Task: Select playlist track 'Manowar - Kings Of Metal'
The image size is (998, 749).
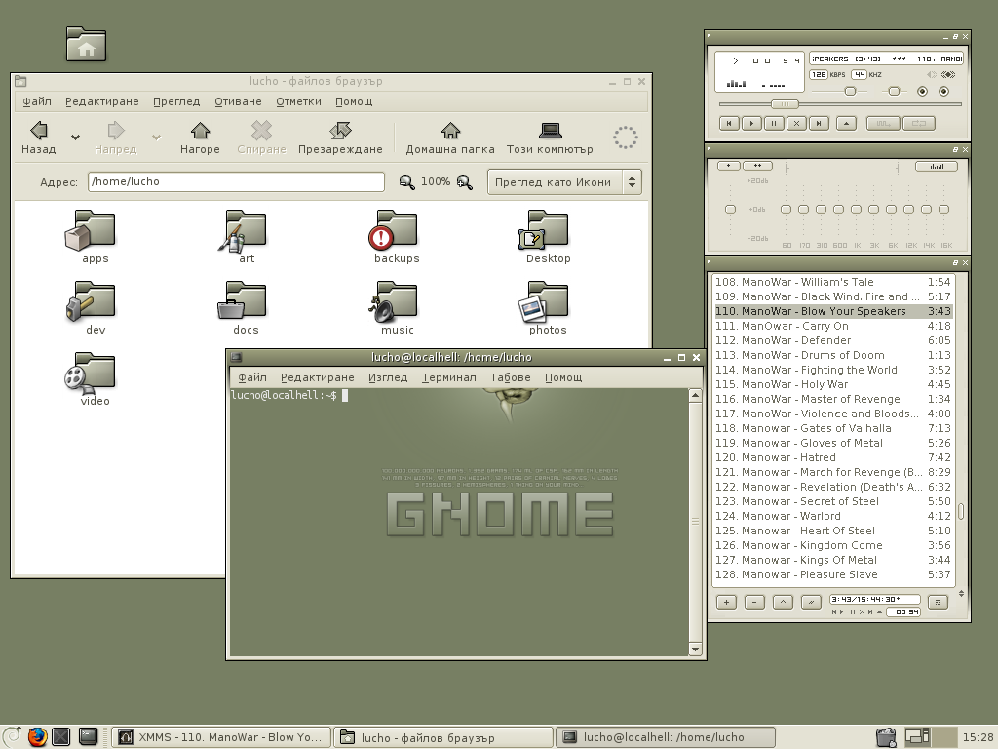Action: tap(832, 561)
